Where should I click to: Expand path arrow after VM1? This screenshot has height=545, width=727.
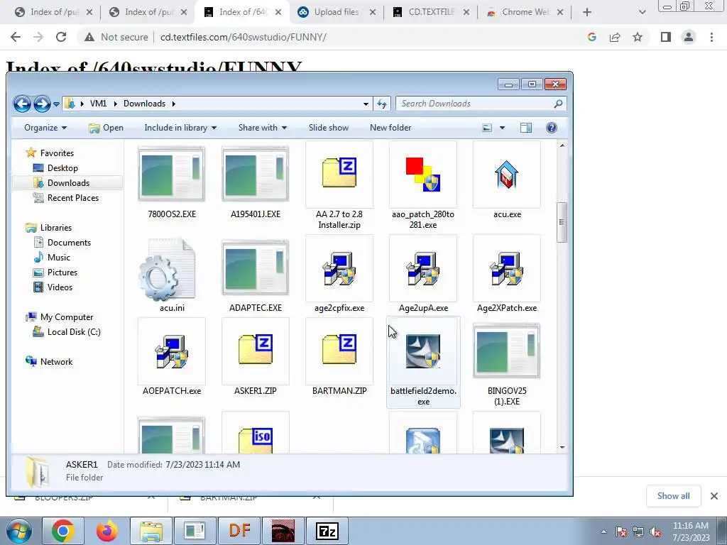pyautogui.click(x=116, y=104)
